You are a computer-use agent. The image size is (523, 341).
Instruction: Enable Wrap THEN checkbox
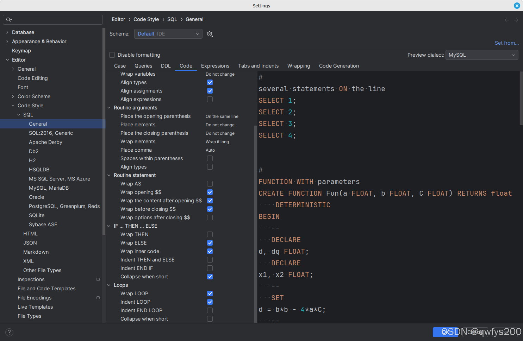click(210, 234)
